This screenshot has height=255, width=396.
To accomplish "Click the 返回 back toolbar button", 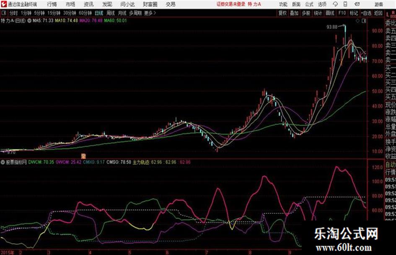I will [378, 13].
